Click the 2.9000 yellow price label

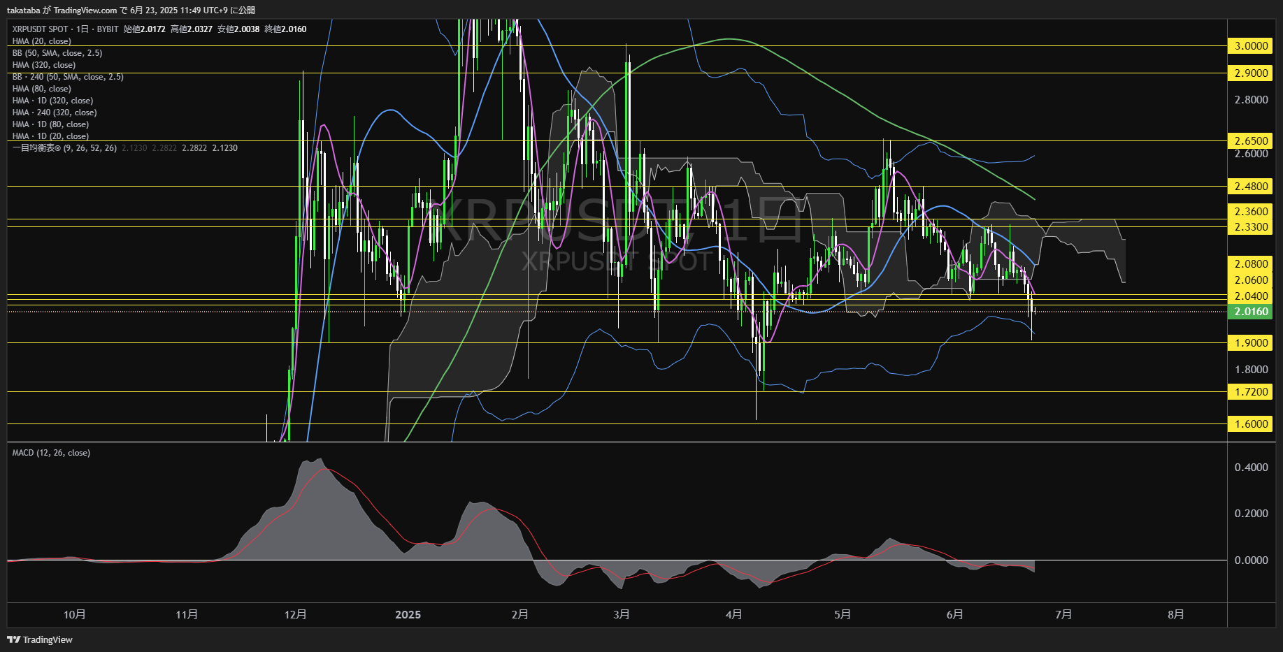click(1251, 73)
